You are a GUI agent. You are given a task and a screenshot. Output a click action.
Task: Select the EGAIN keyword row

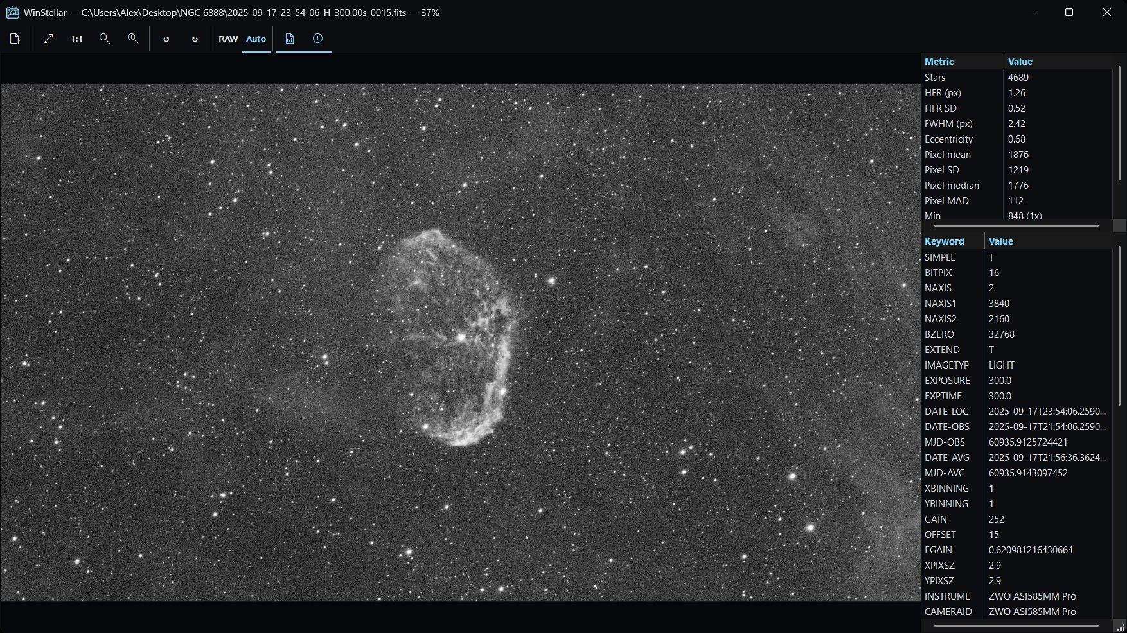1017,550
